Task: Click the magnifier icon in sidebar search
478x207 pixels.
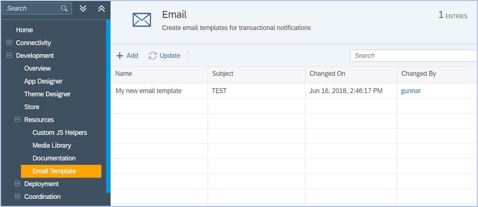Action: coord(64,9)
